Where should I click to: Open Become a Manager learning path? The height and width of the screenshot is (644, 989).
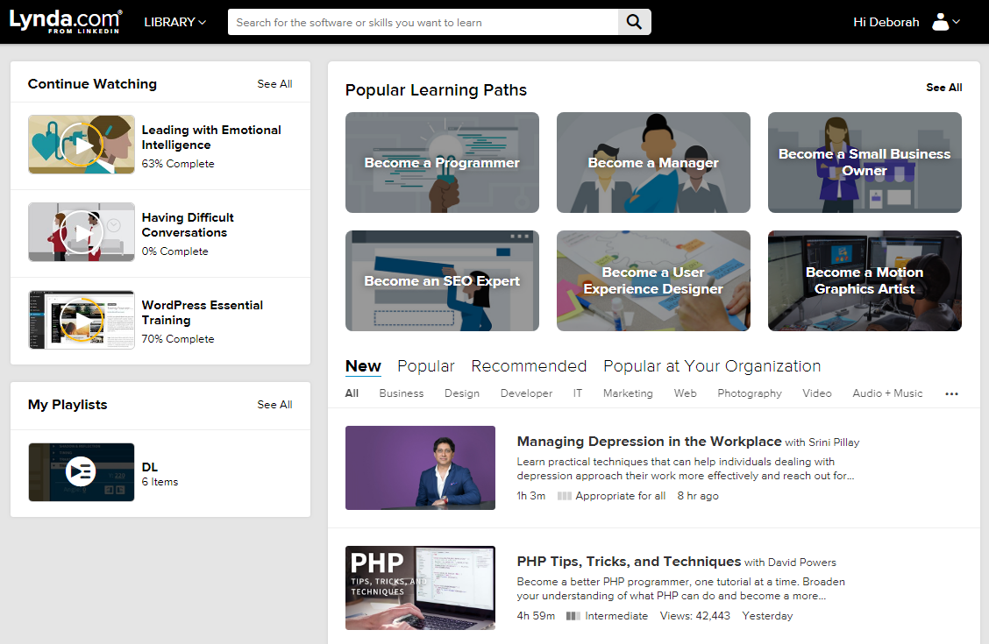pos(653,163)
